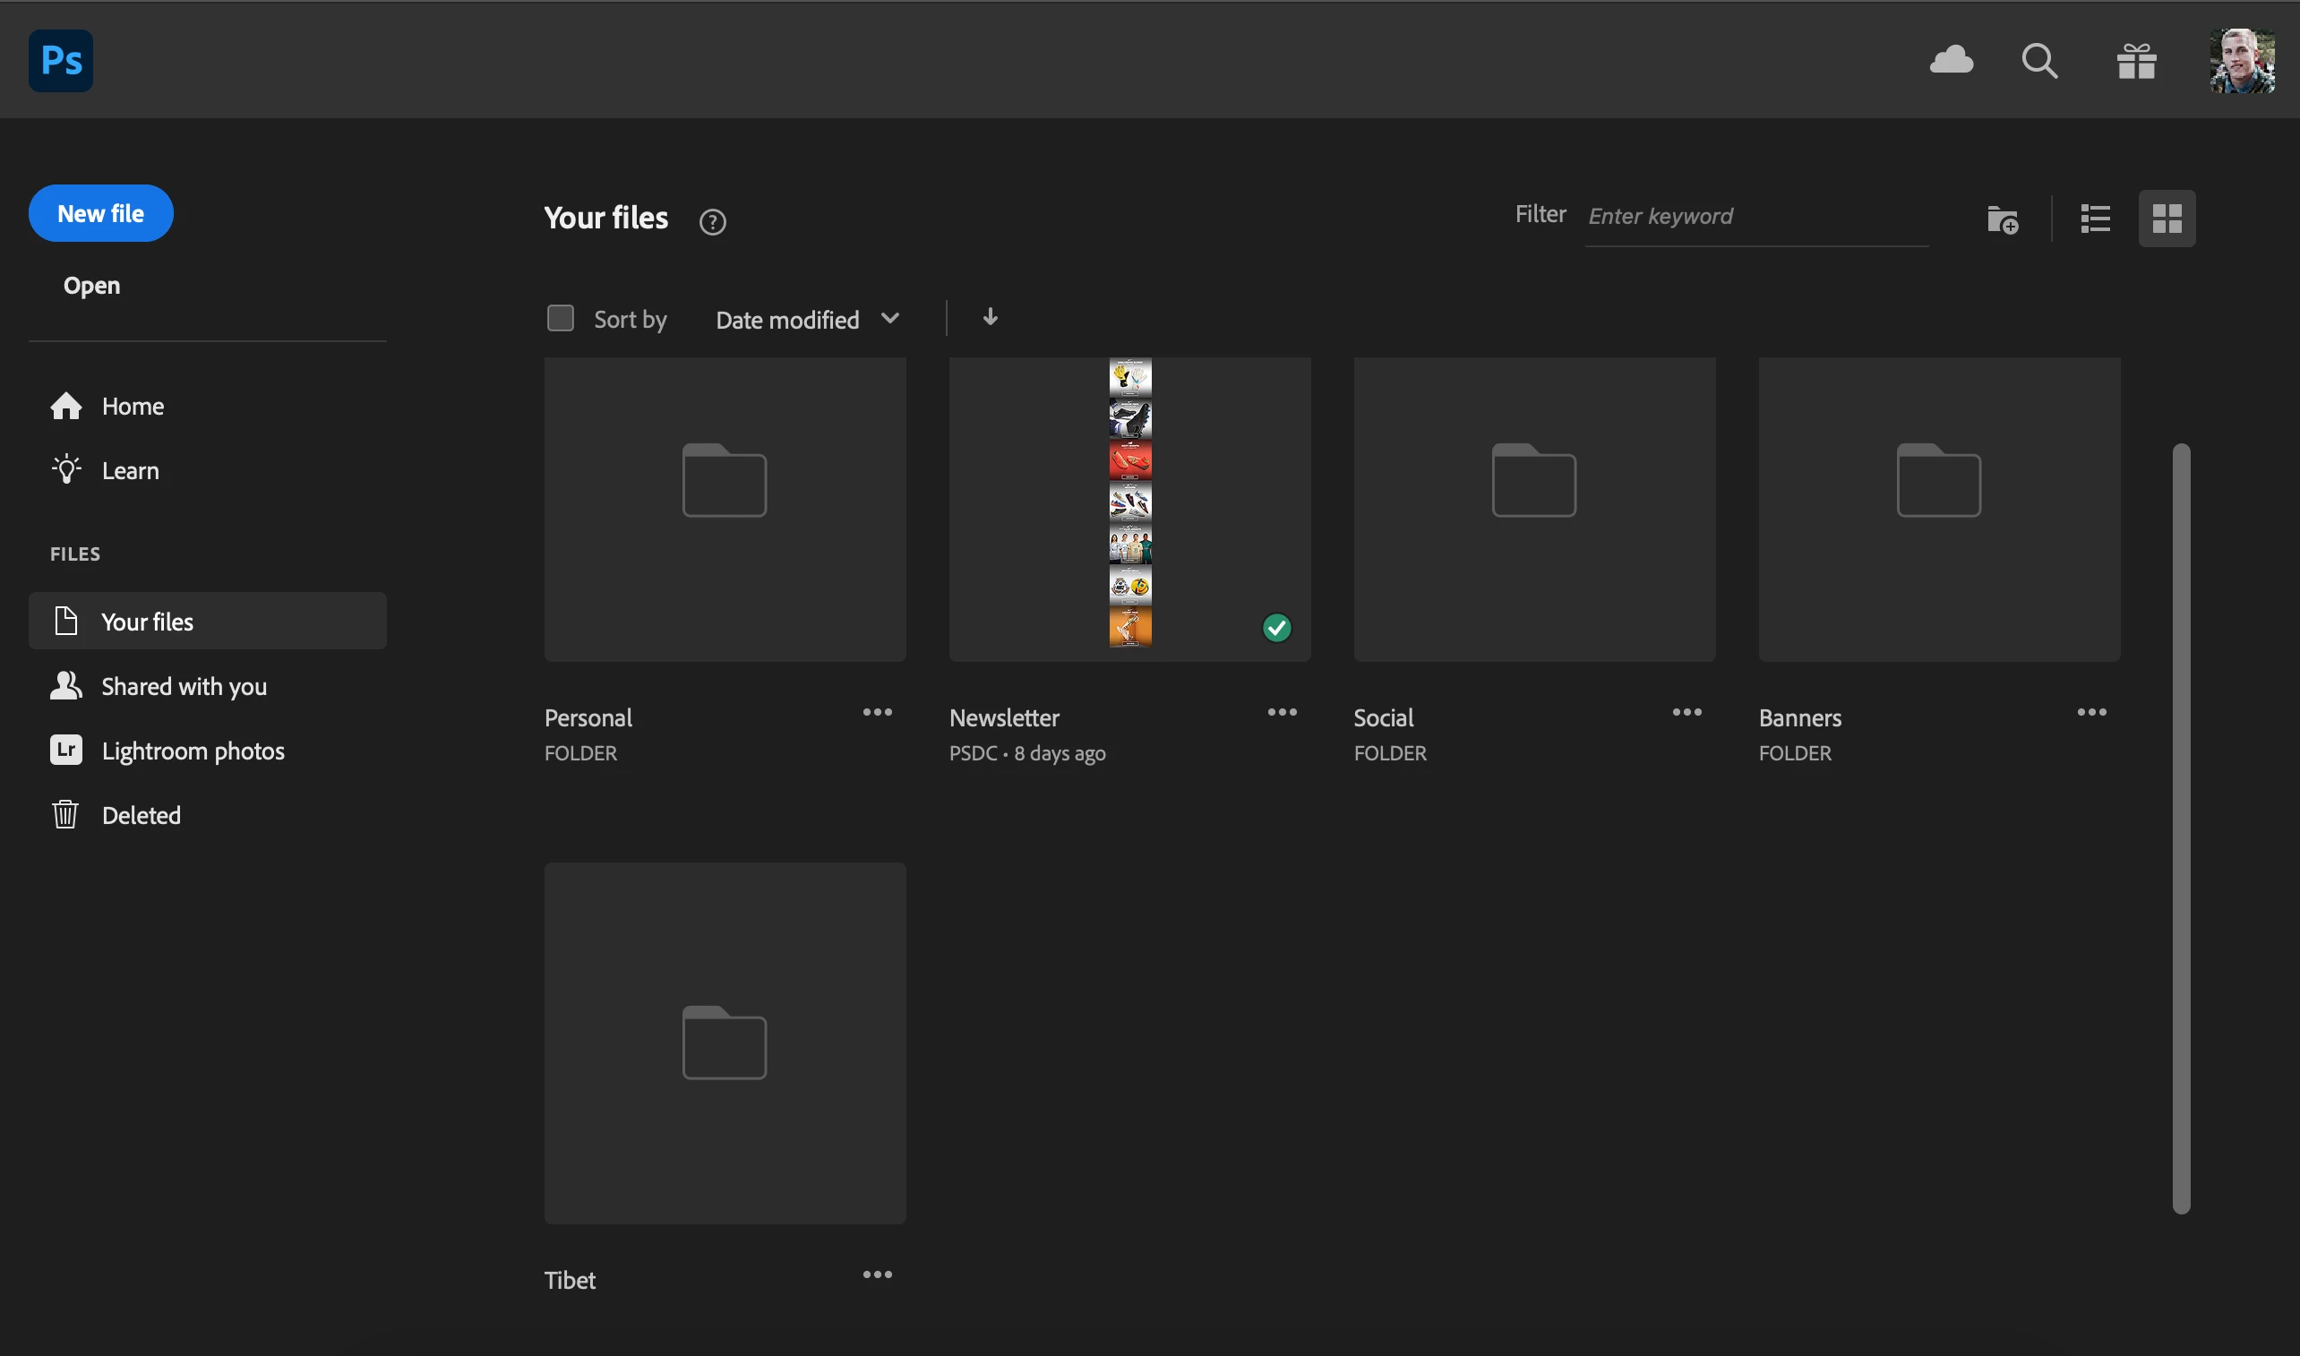This screenshot has width=2300, height=1356.
Task: Open the Newsletter file options menu
Action: click(1282, 713)
